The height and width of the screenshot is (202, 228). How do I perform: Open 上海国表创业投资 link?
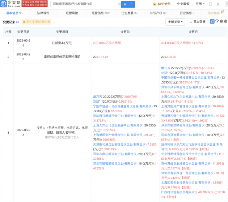(x=186, y=183)
